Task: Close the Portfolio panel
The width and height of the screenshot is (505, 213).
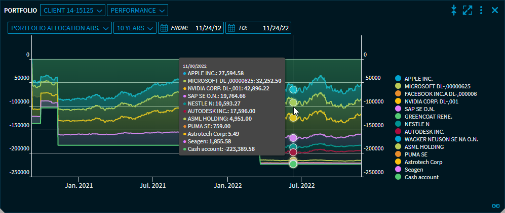Action: coord(495,10)
